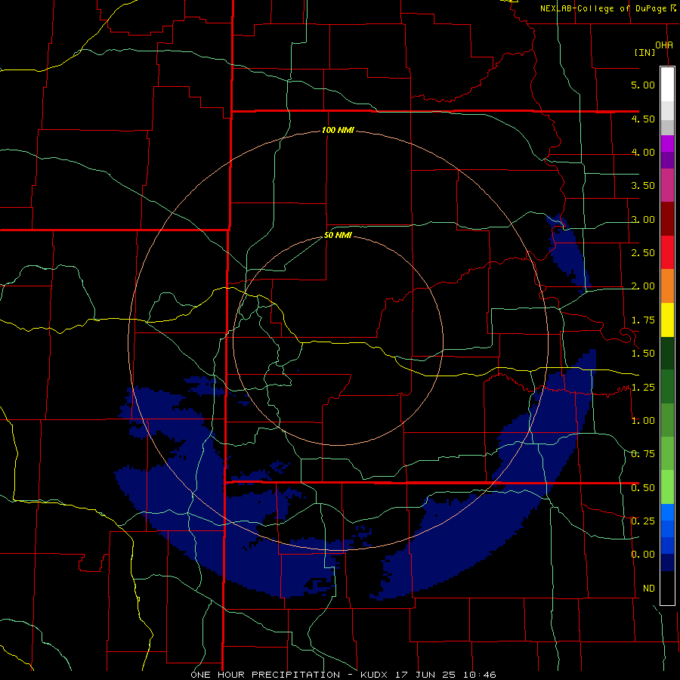The image size is (680, 680).
Task: Click the ND legend label
Action: coord(649,589)
